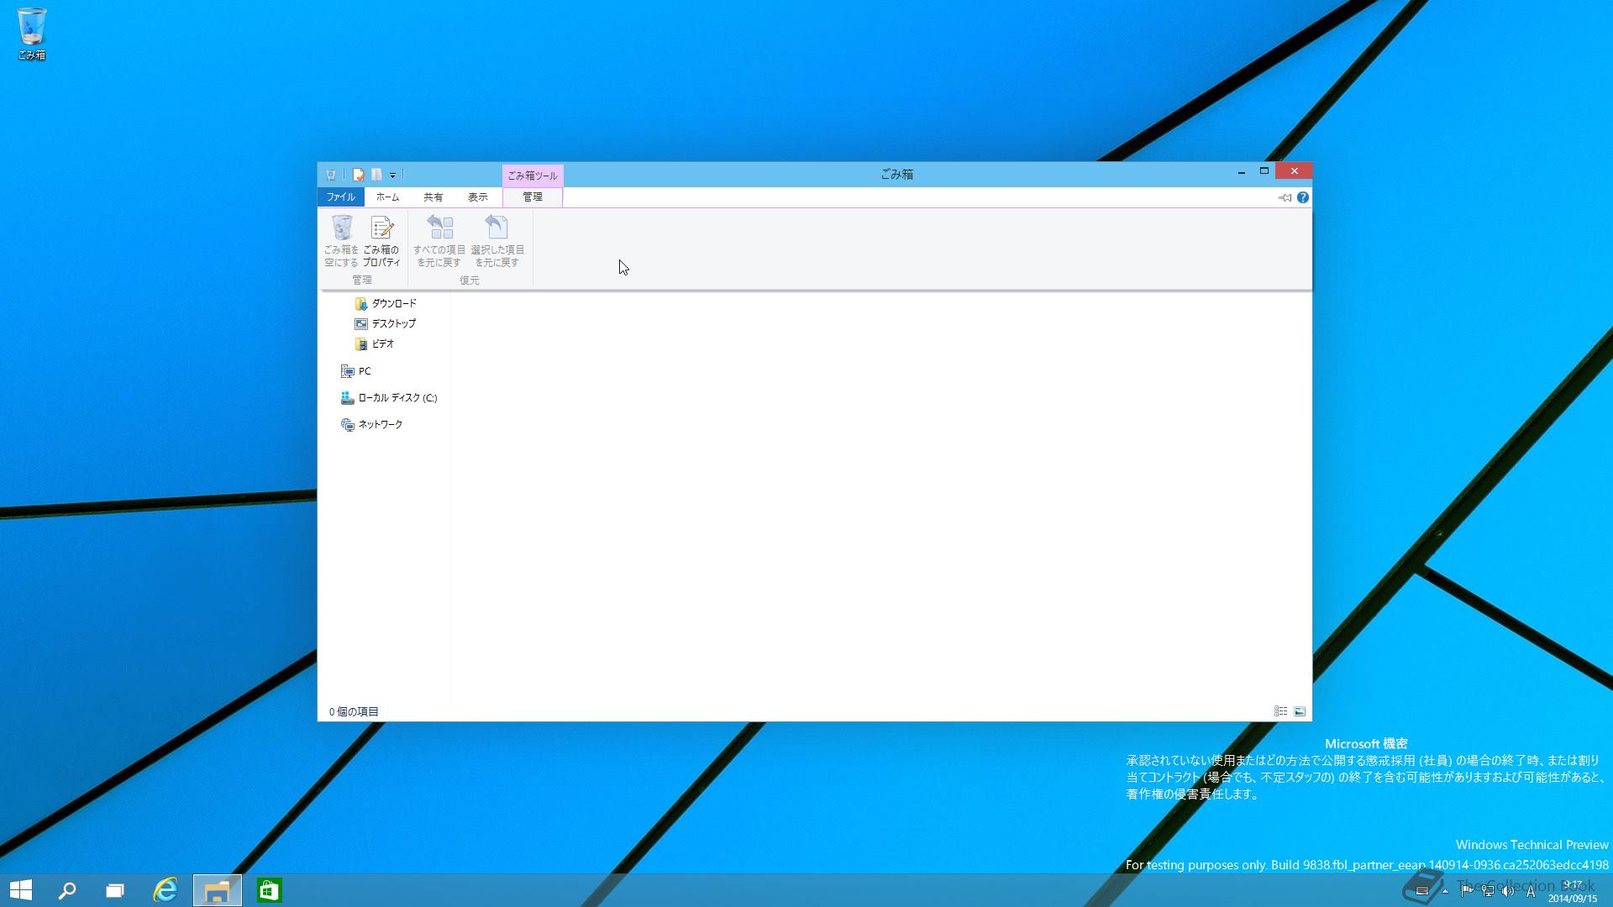Screen dimensions: 1613x907
Task: Click the New Folder quick access icon
Action: point(376,175)
